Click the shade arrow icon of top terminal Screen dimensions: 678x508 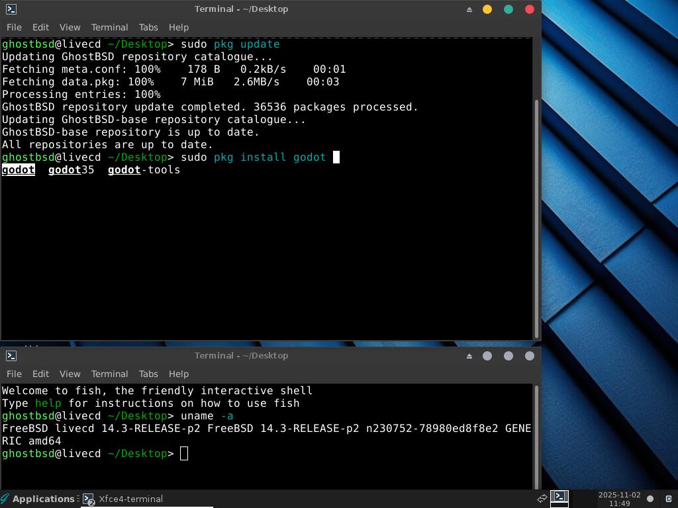pyautogui.click(x=469, y=9)
